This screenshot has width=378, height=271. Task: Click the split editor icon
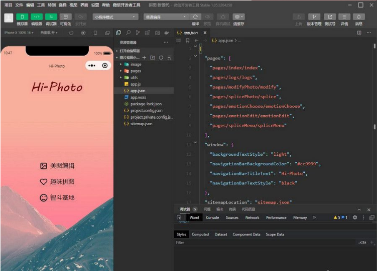(359, 33)
